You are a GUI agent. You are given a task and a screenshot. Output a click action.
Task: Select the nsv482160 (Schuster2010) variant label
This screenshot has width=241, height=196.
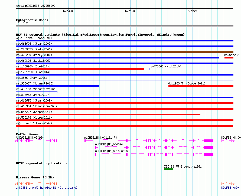pos(36,89)
